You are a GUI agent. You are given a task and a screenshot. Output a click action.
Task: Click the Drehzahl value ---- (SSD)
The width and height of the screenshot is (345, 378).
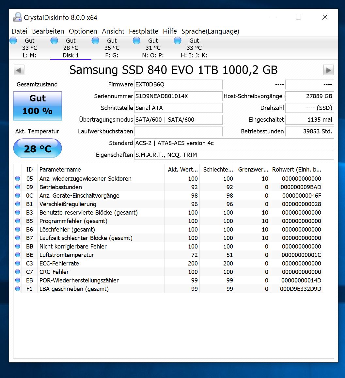[310, 108]
